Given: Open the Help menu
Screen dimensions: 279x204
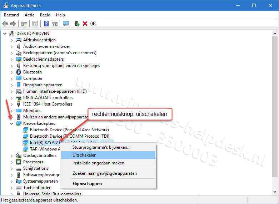Looking at the screenshot, I should (60, 15).
